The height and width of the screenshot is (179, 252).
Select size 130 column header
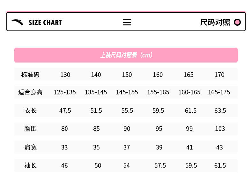(x=65, y=75)
